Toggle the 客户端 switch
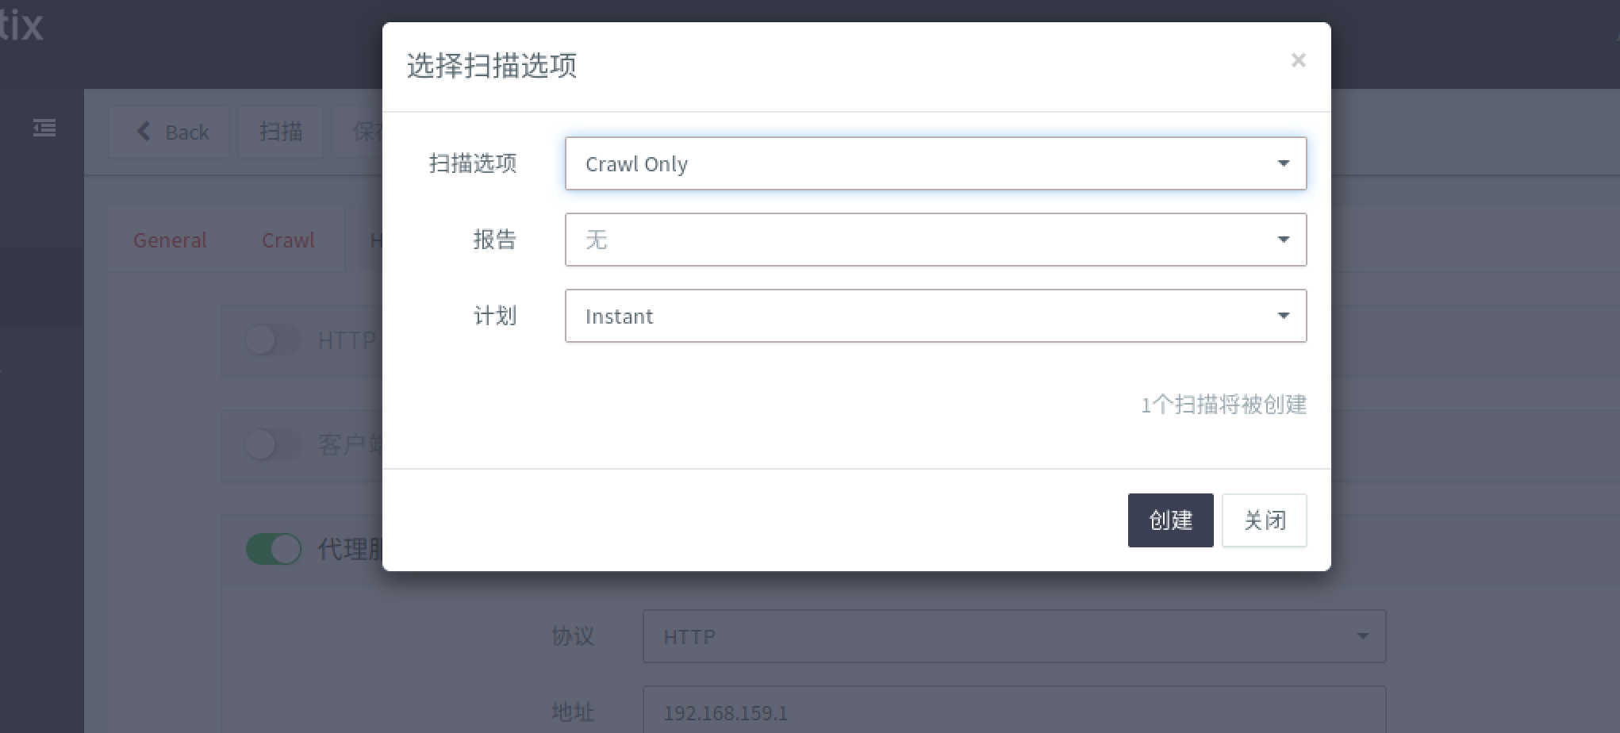This screenshot has width=1620, height=733. (x=273, y=444)
